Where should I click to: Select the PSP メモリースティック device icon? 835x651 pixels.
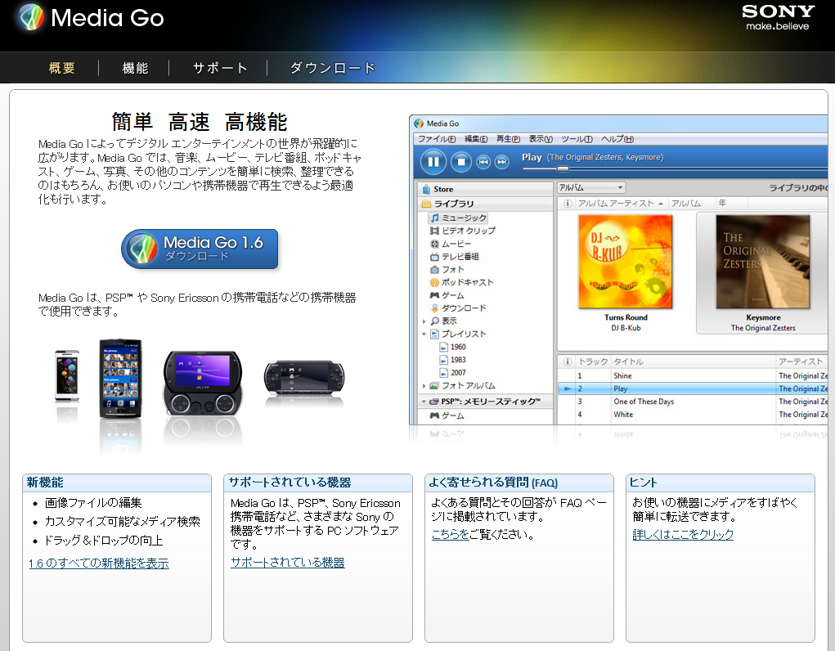[434, 401]
